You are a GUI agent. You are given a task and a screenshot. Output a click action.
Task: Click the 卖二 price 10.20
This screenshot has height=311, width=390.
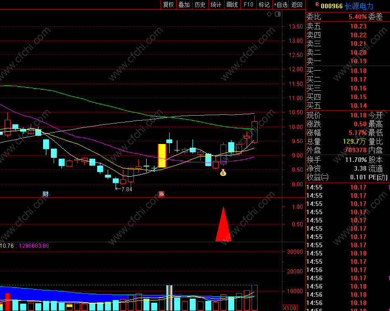358,52
